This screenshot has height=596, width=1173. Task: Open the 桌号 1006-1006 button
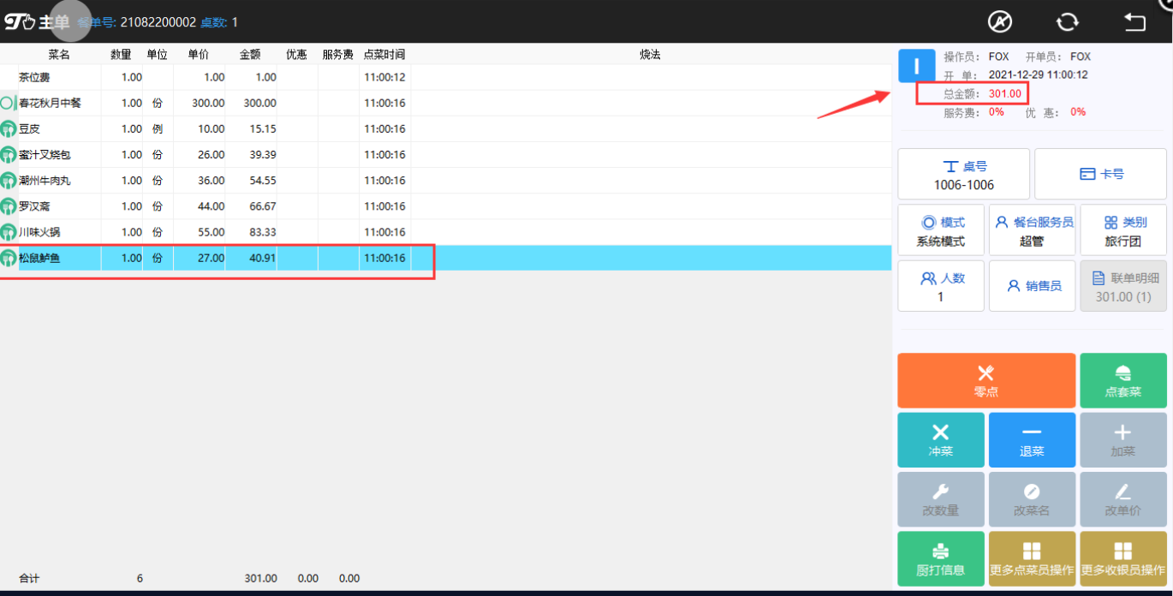[x=963, y=175]
